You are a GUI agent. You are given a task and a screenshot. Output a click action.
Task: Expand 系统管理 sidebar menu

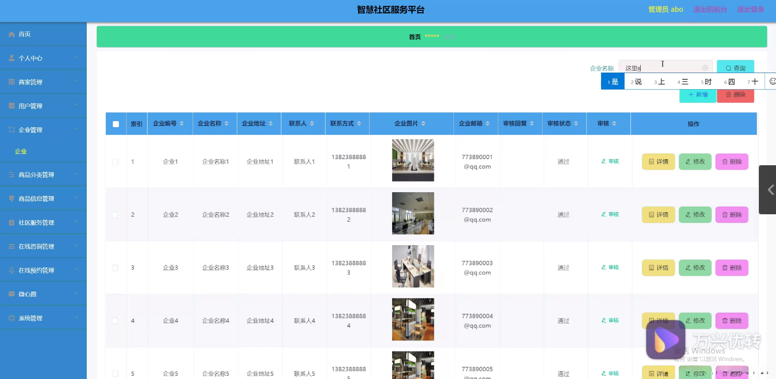(x=43, y=318)
